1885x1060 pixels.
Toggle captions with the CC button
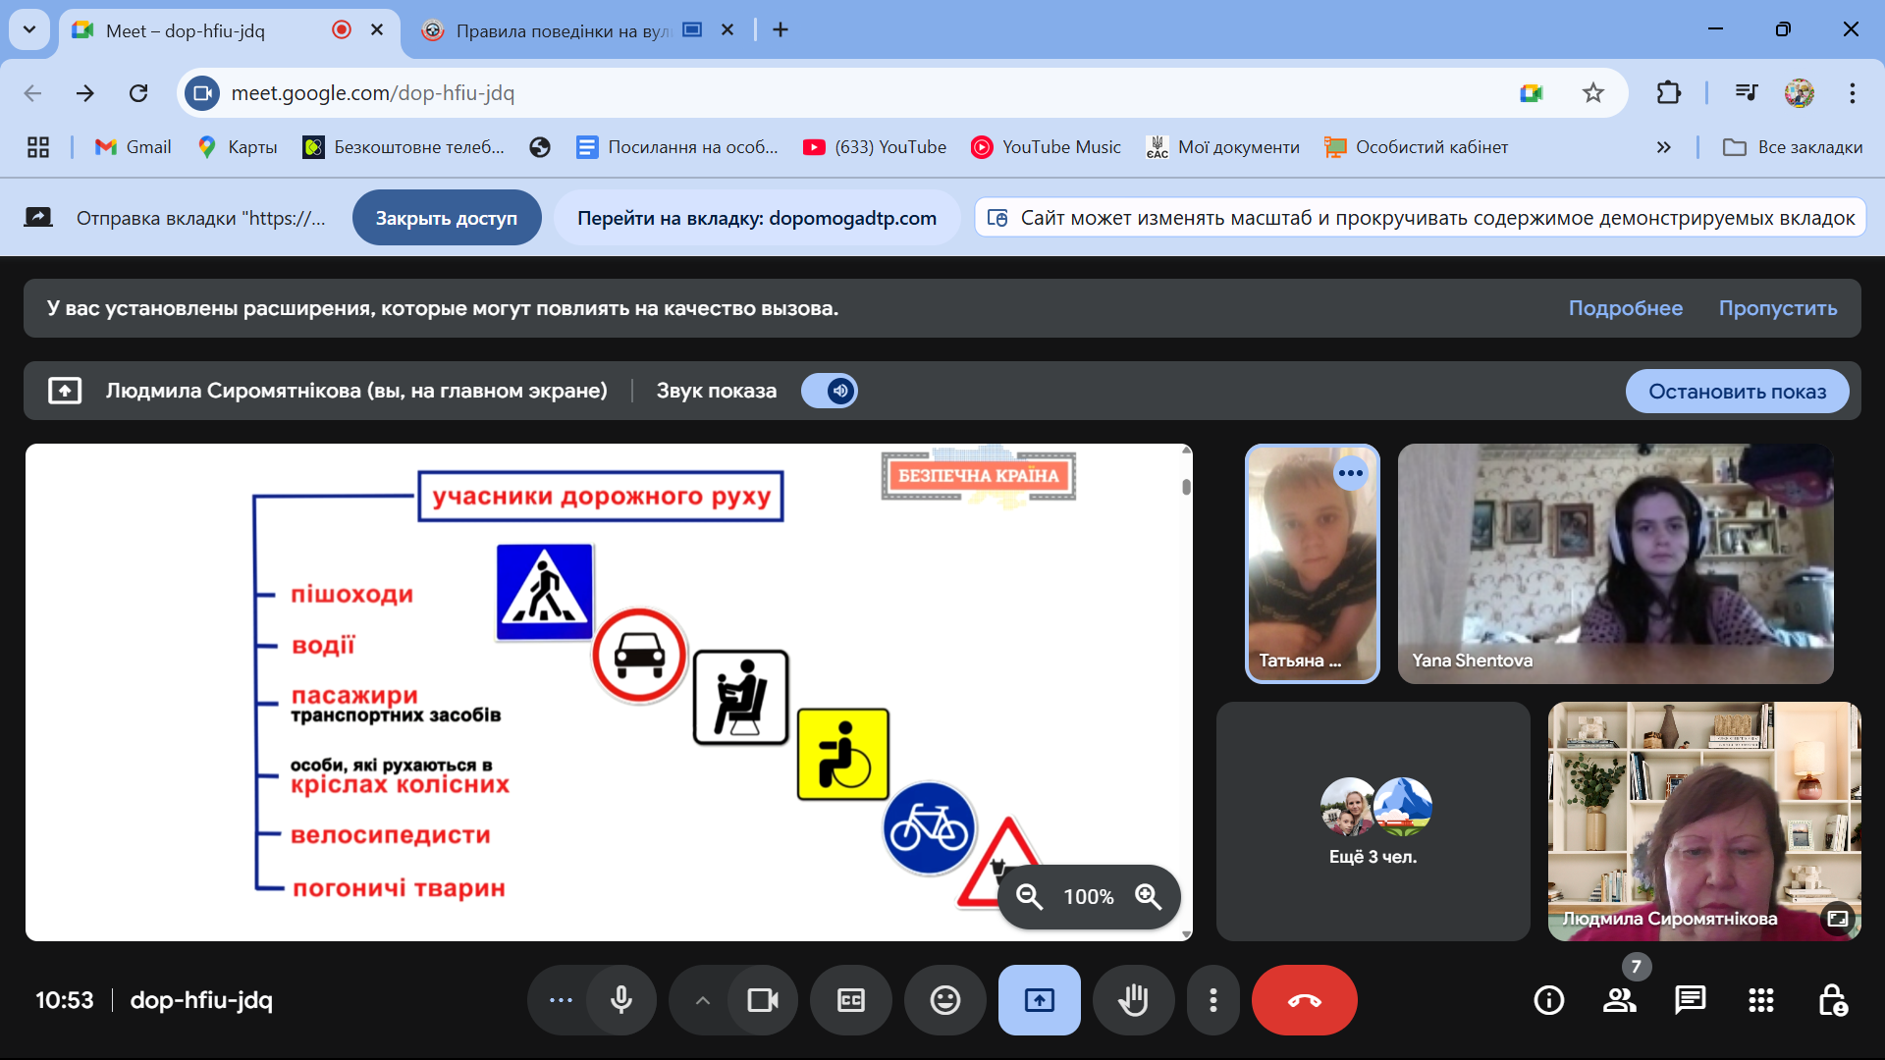pyautogui.click(x=851, y=1000)
